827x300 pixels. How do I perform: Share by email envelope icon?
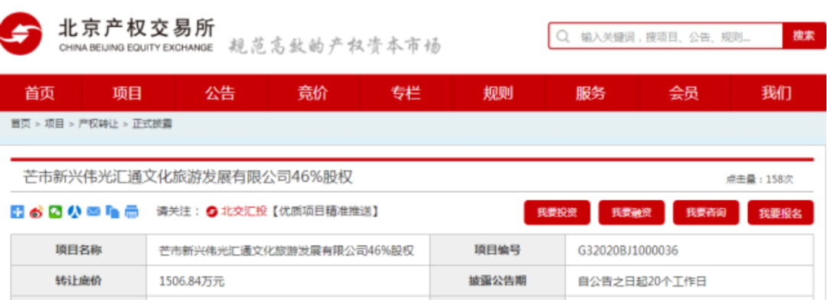coord(93,212)
